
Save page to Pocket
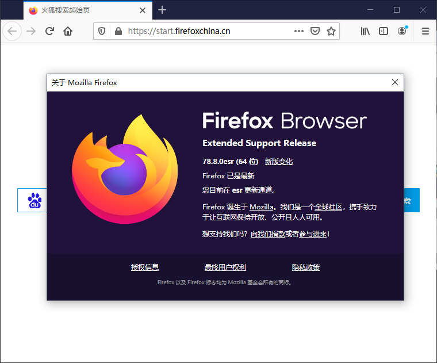click(315, 31)
